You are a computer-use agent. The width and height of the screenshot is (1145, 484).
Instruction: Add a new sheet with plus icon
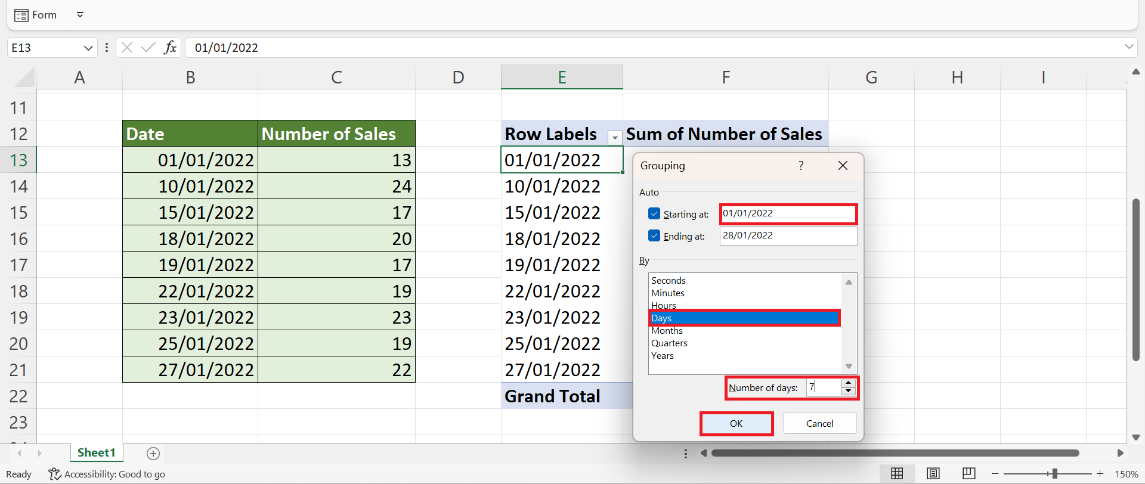coord(153,454)
